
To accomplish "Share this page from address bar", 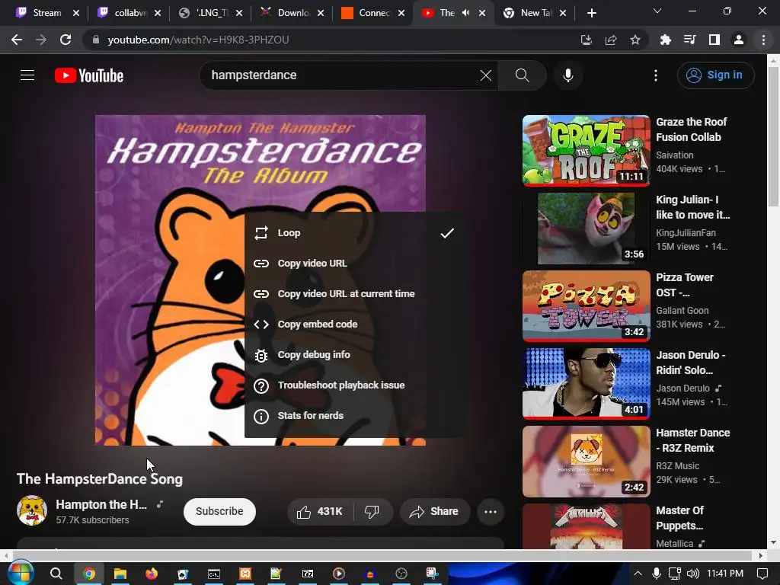I will tap(611, 40).
